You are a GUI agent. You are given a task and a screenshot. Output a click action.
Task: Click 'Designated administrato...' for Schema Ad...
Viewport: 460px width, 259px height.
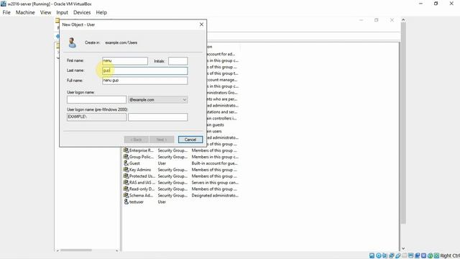pyautogui.click(x=215, y=196)
